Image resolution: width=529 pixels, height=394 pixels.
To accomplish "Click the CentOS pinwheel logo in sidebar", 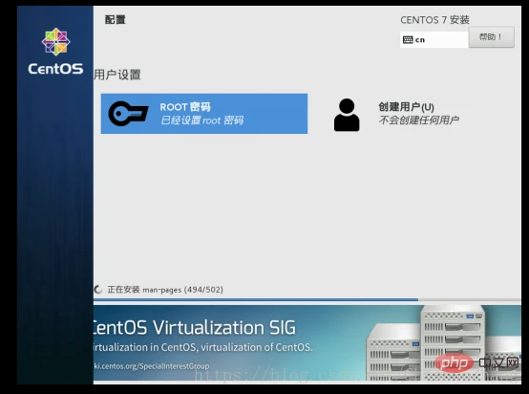I will [x=55, y=41].
